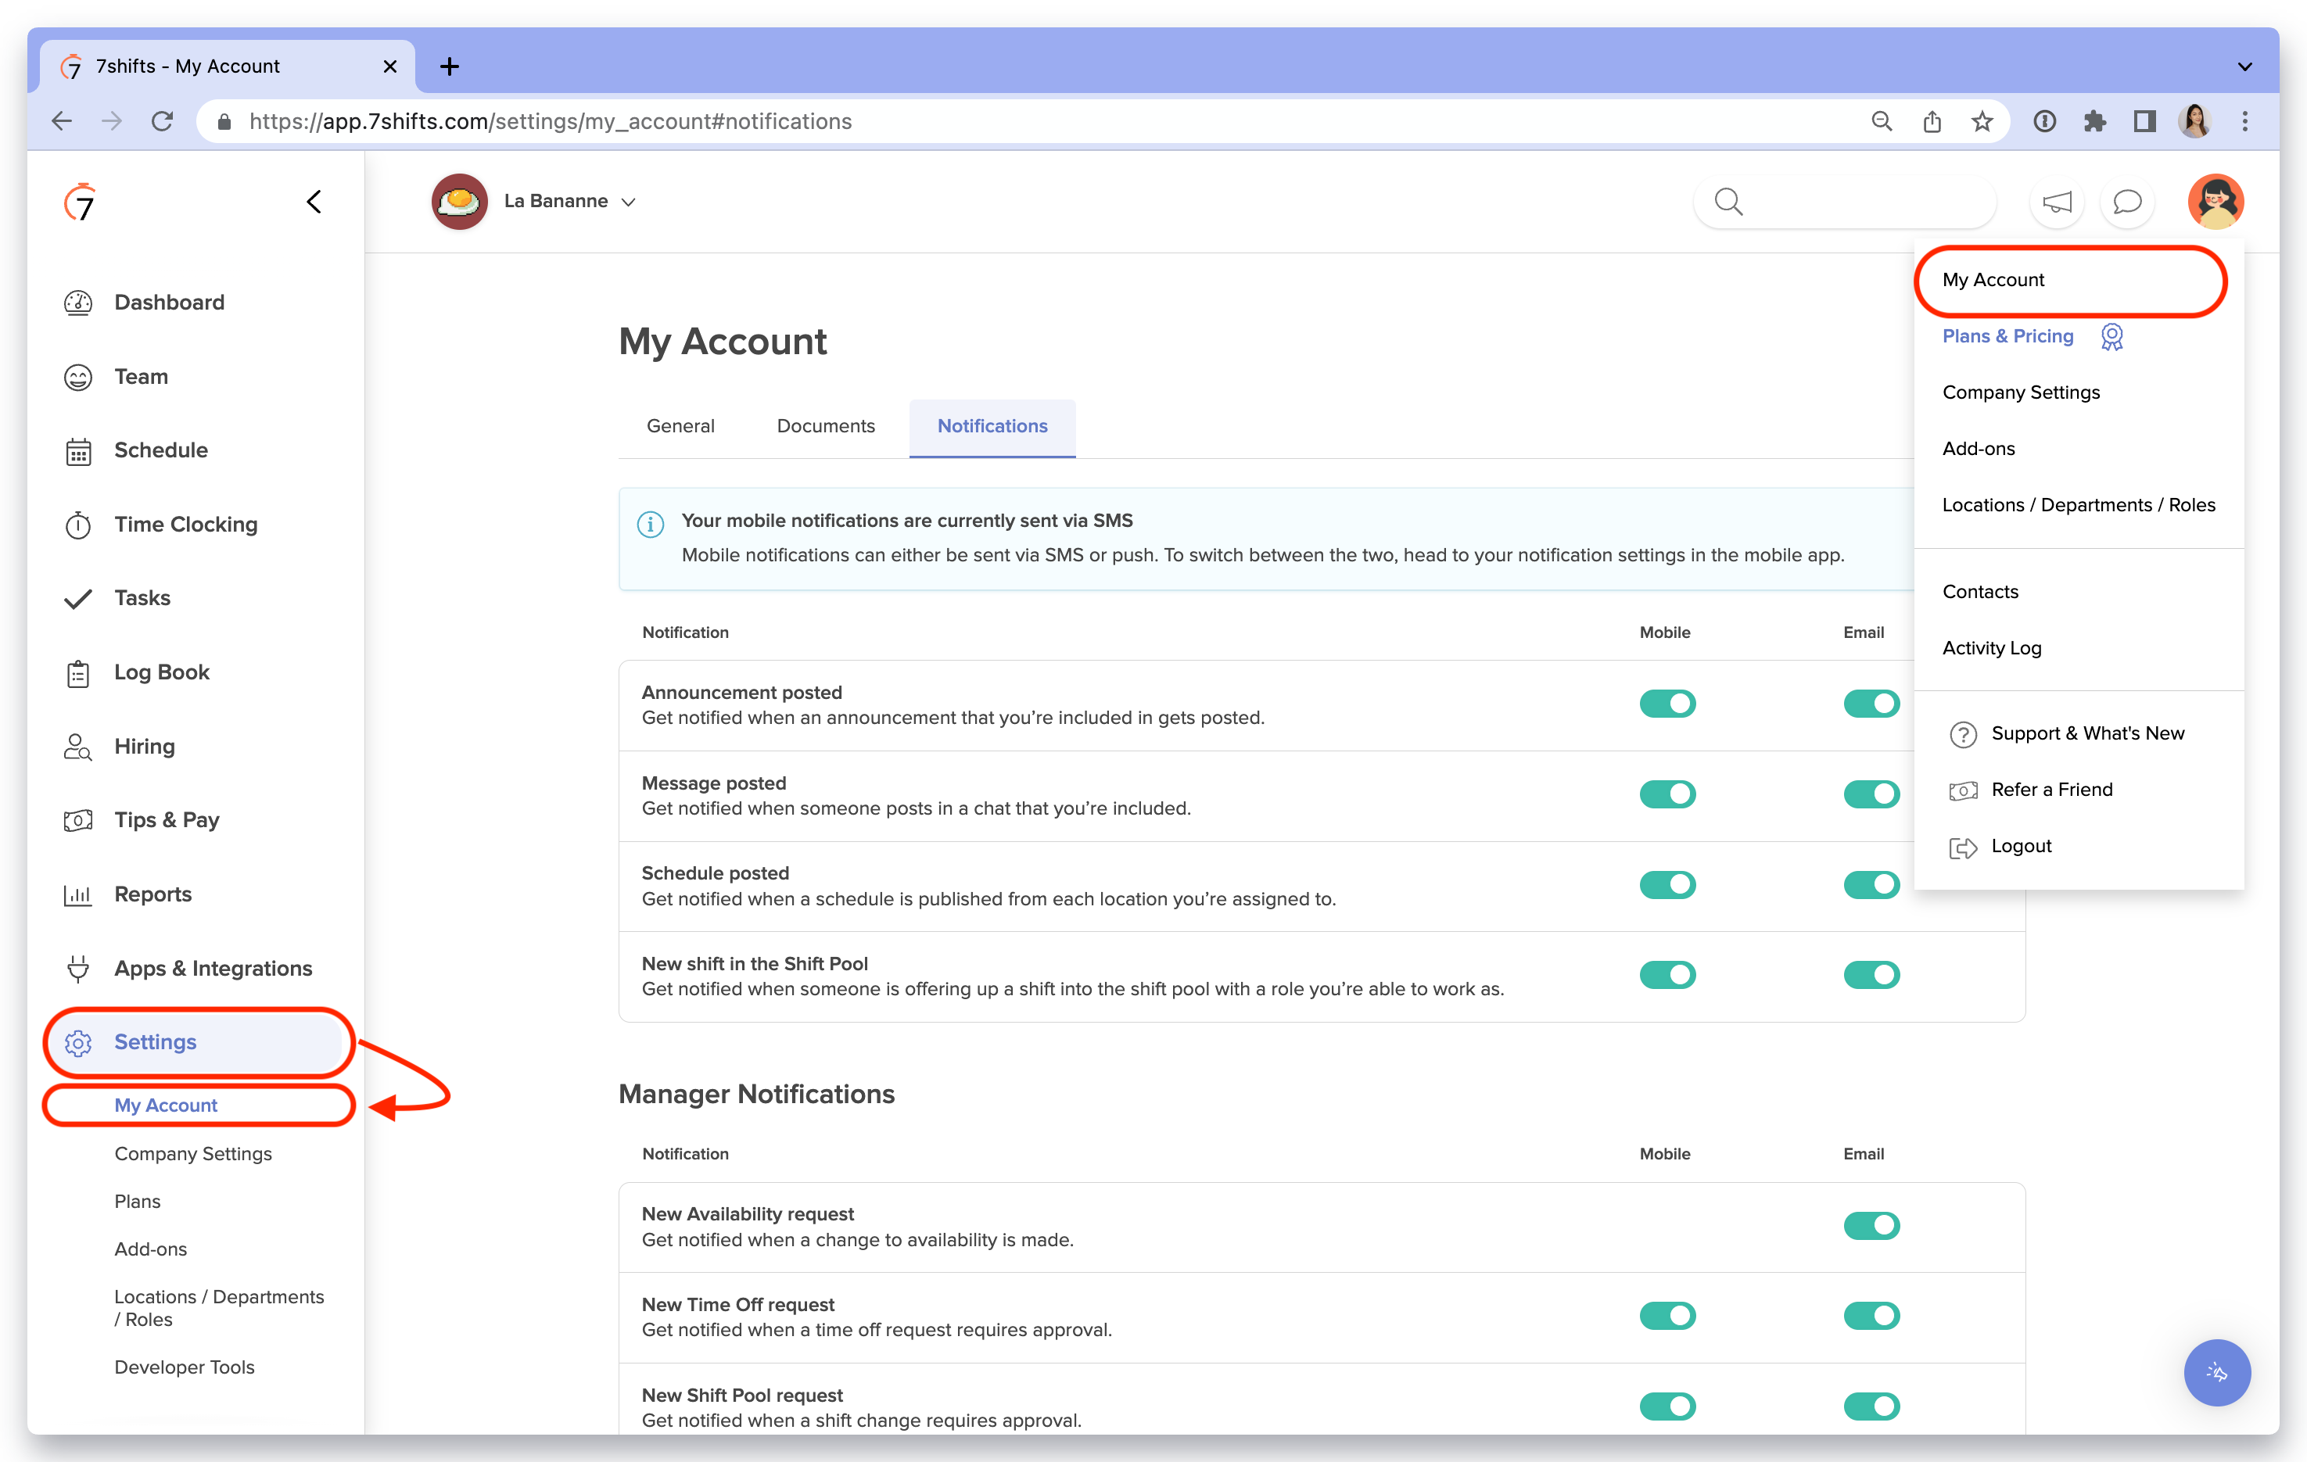Toggle Email for New Shift Pool request
Image resolution: width=2307 pixels, height=1462 pixels.
click(x=1871, y=1406)
